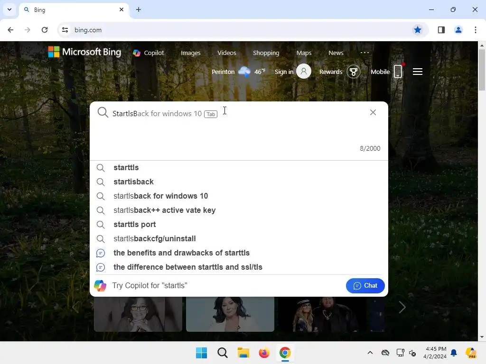Open a new browser tab
The width and height of the screenshot is (486, 364).
tap(139, 9)
